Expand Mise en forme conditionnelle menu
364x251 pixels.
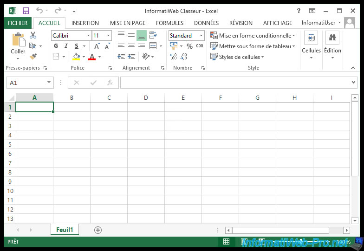[x=253, y=35]
